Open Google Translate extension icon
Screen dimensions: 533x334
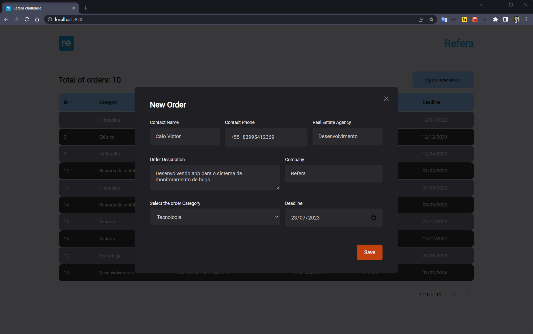(x=444, y=19)
